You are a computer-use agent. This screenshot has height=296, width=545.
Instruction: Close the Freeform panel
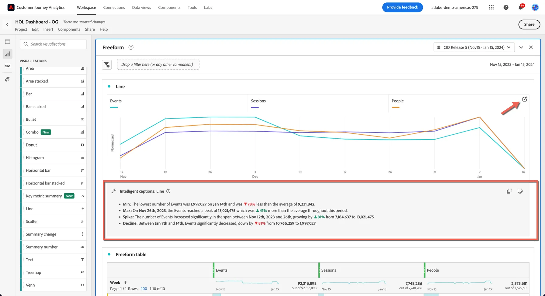[531, 47]
